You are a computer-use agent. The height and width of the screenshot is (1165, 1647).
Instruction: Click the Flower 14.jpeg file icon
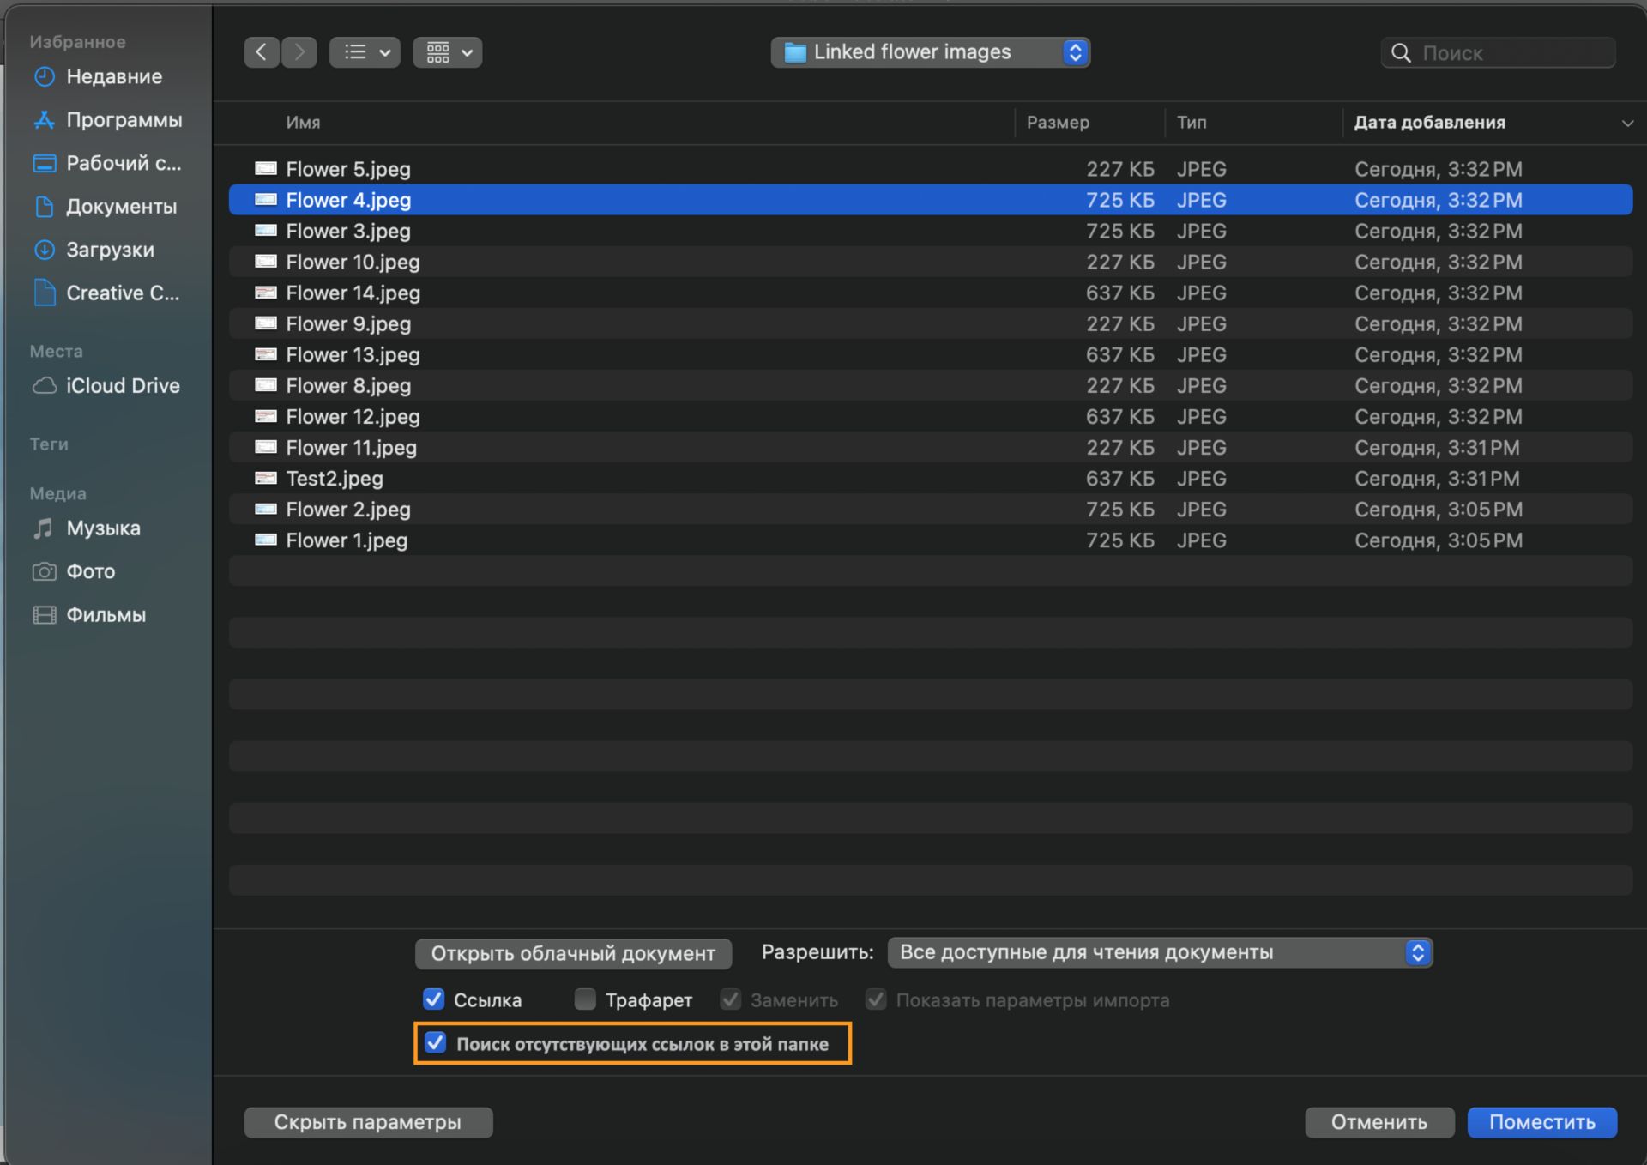(266, 293)
